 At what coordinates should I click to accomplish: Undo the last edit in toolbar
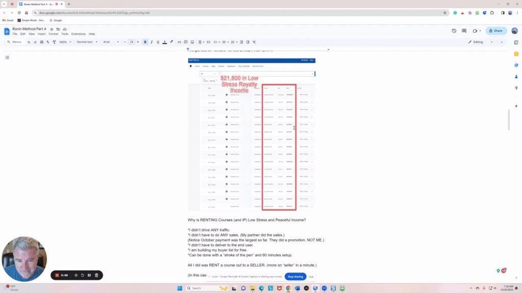coord(29,42)
